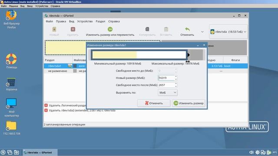Open the Правка menu

click(61, 21)
